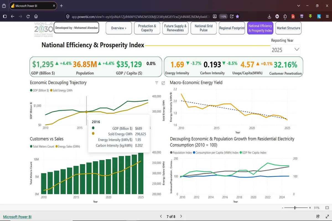
Task: Click the 2010 bar in Customers vs Sales
Action: (44, 184)
